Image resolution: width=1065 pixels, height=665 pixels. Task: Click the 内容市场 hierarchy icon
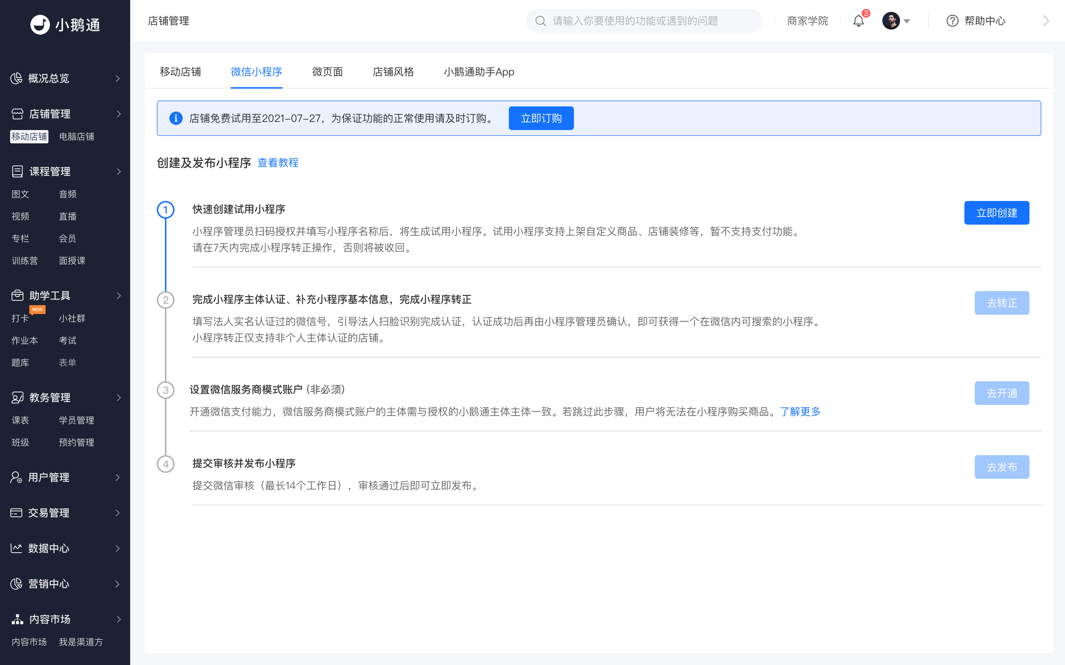pos(17,619)
